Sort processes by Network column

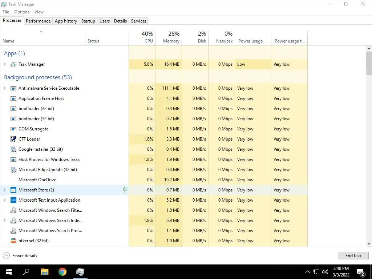click(222, 38)
